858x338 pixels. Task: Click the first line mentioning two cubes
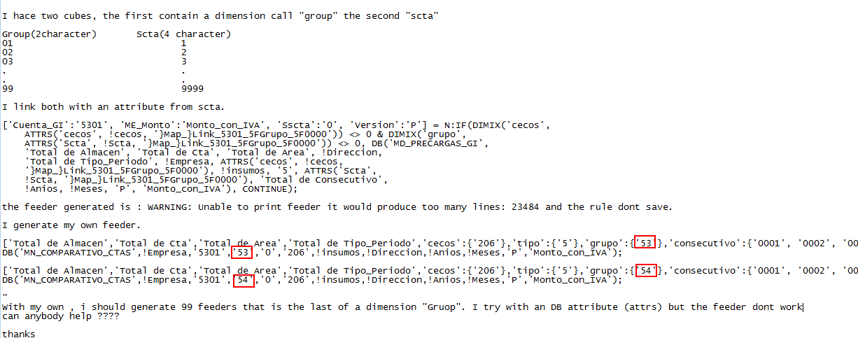point(220,15)
